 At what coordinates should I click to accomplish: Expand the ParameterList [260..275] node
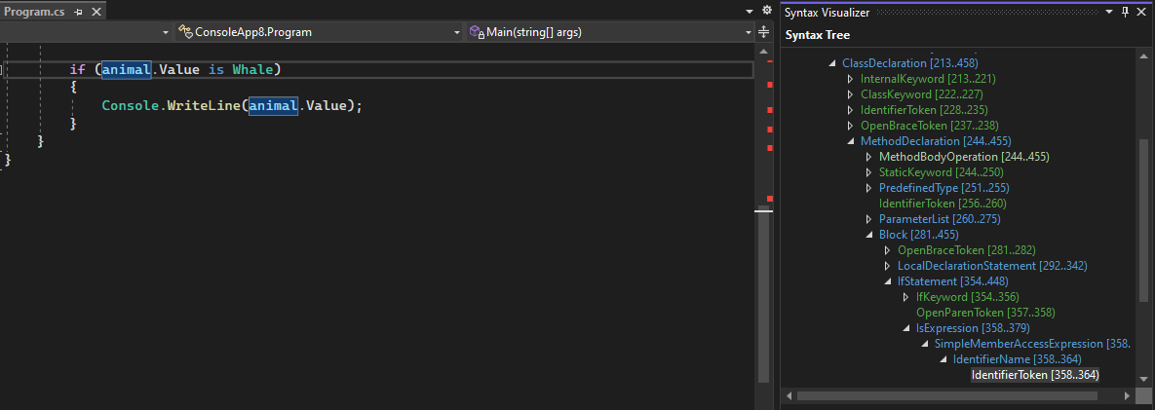869,219
